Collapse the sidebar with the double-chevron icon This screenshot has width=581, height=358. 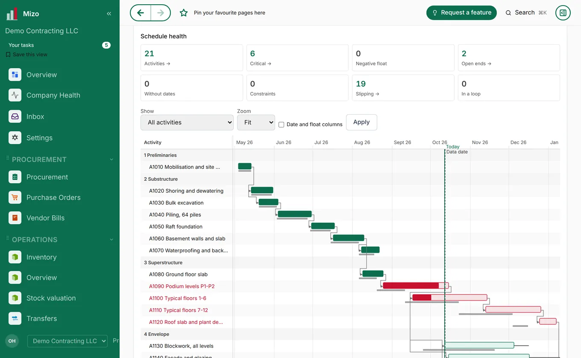(109, 14)
